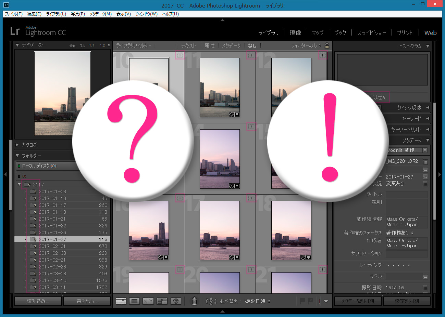
Task: Toggle the pick flag in the toolbar
Action: [302, 301]
